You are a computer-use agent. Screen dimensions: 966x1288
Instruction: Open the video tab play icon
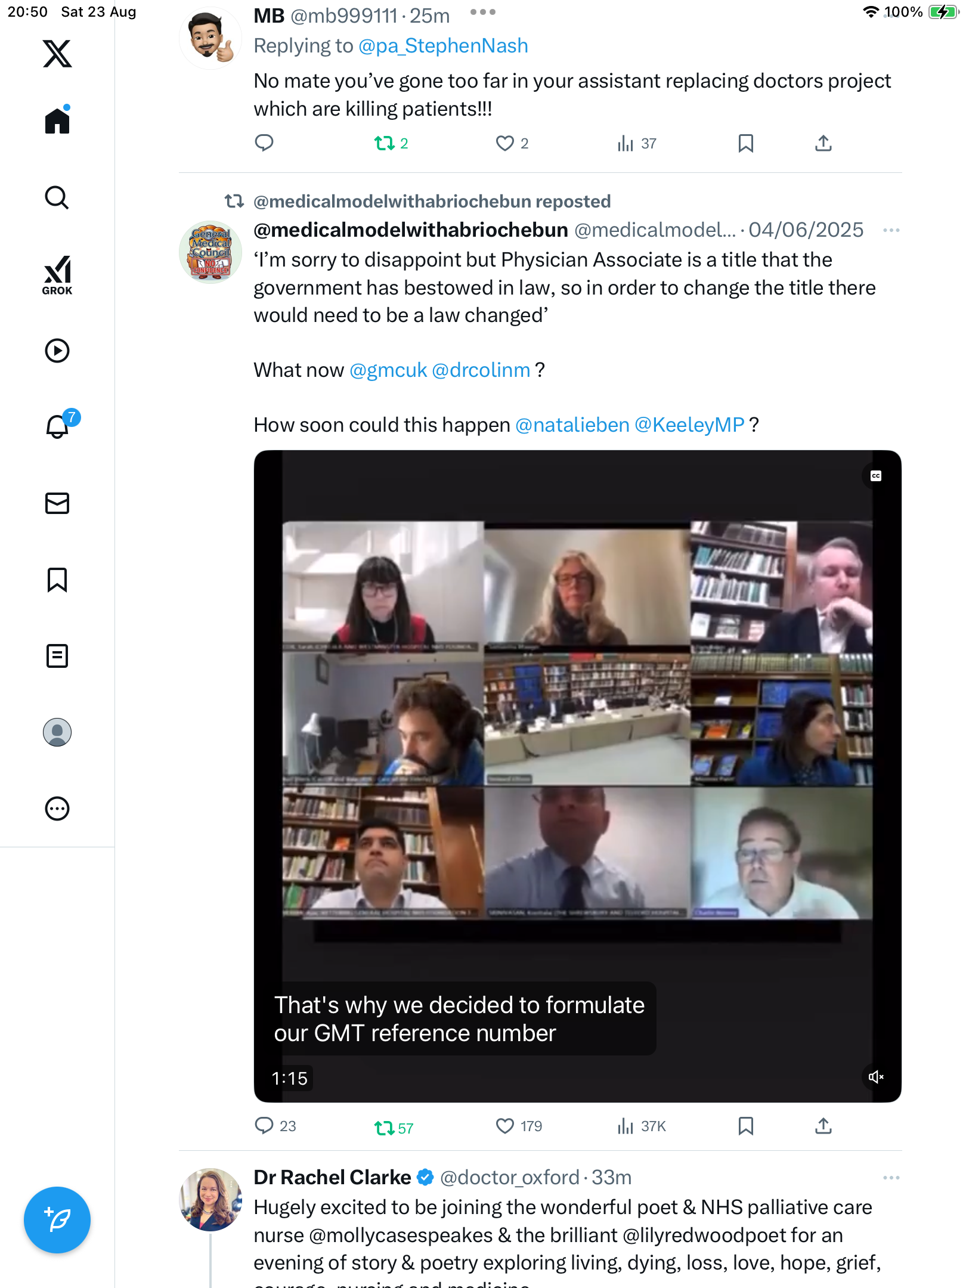tap(57, 351)
